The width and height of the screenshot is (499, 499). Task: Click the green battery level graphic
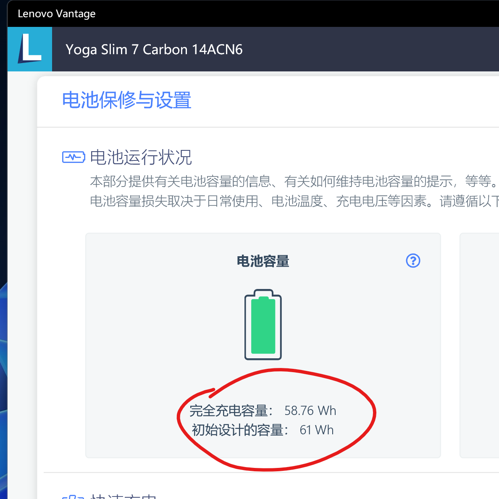tap(263, 325)
